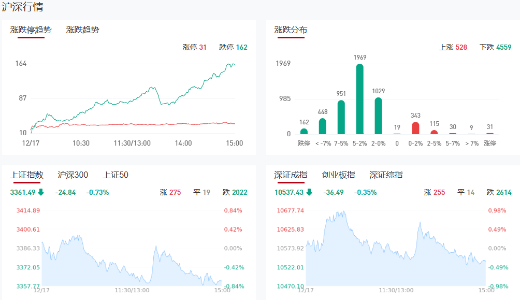Switch to the 涨跌趋势 tab
This screenshot has width=520, height=300.
coord(82,30)
